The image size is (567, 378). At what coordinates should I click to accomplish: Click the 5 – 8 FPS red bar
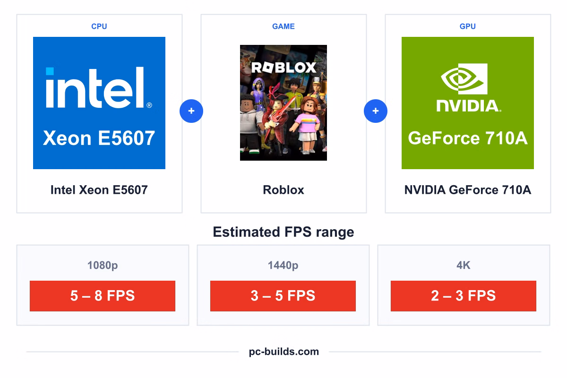[103, 296]
